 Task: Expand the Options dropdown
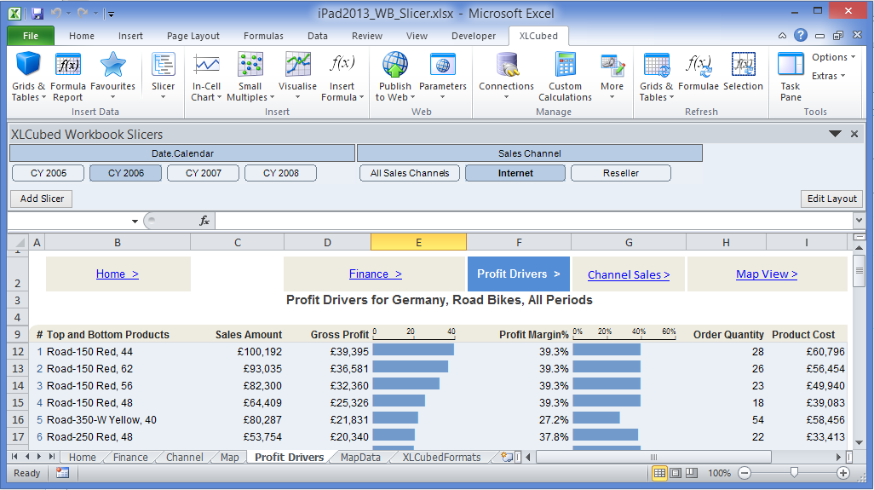pyautogui.click(x=833, y=57)
